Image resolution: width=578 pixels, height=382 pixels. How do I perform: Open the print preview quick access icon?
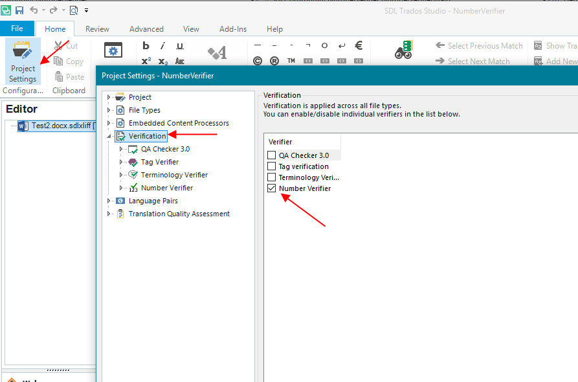[74, 10]
